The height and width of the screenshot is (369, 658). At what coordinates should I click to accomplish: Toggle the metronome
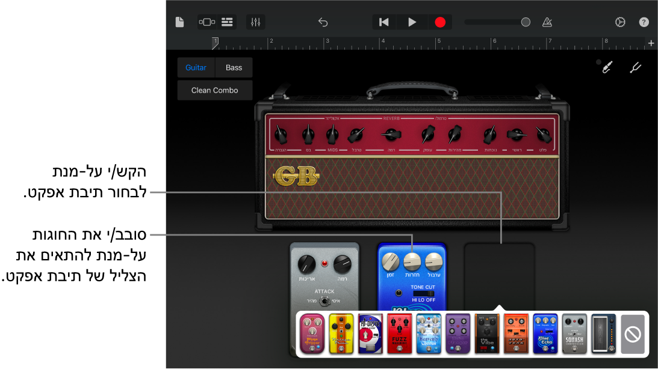547,22
